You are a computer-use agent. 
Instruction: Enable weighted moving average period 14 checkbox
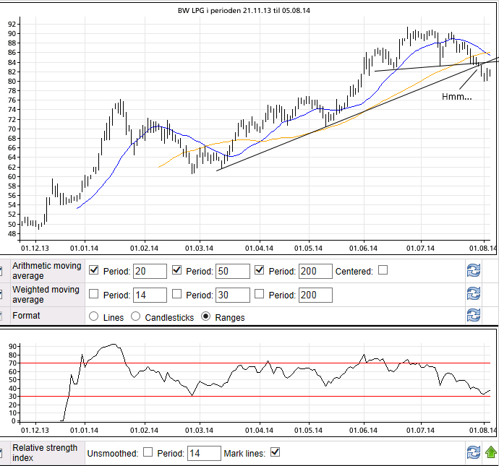93,294
